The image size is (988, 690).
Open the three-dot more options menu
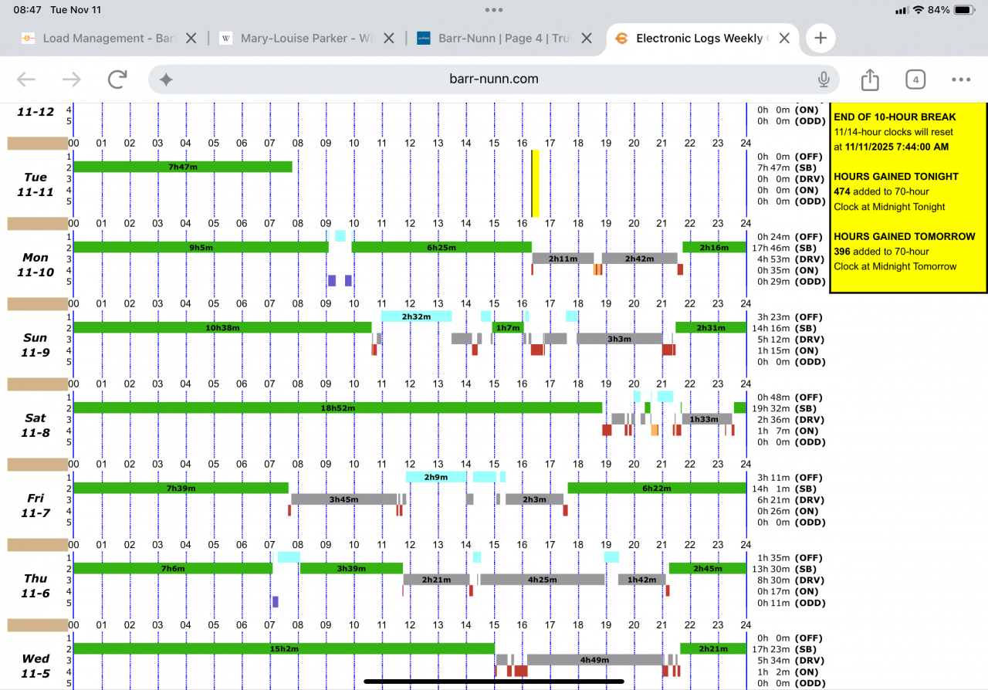(x=961, y=79)
